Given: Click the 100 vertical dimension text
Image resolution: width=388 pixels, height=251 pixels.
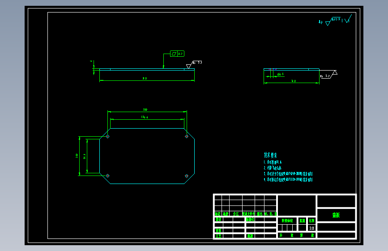Looking at the screenshot, I should point(77,155).
